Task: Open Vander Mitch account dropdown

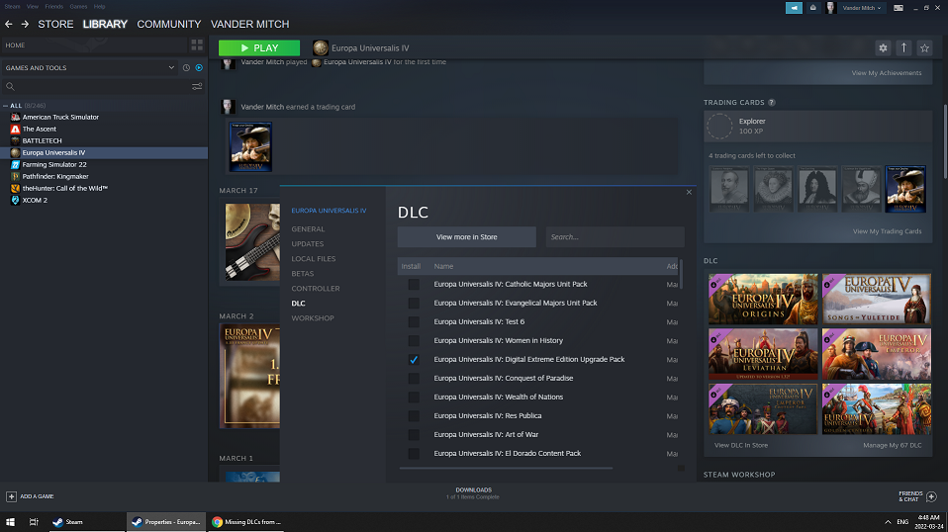Action: [862, 8]
